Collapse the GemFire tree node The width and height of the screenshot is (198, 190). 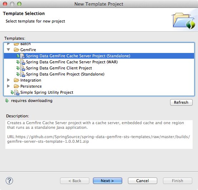pos(9,50)
